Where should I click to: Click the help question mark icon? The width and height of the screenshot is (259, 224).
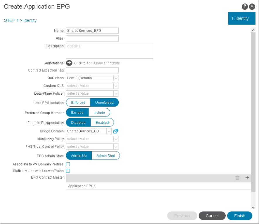[x=245, y=7]
